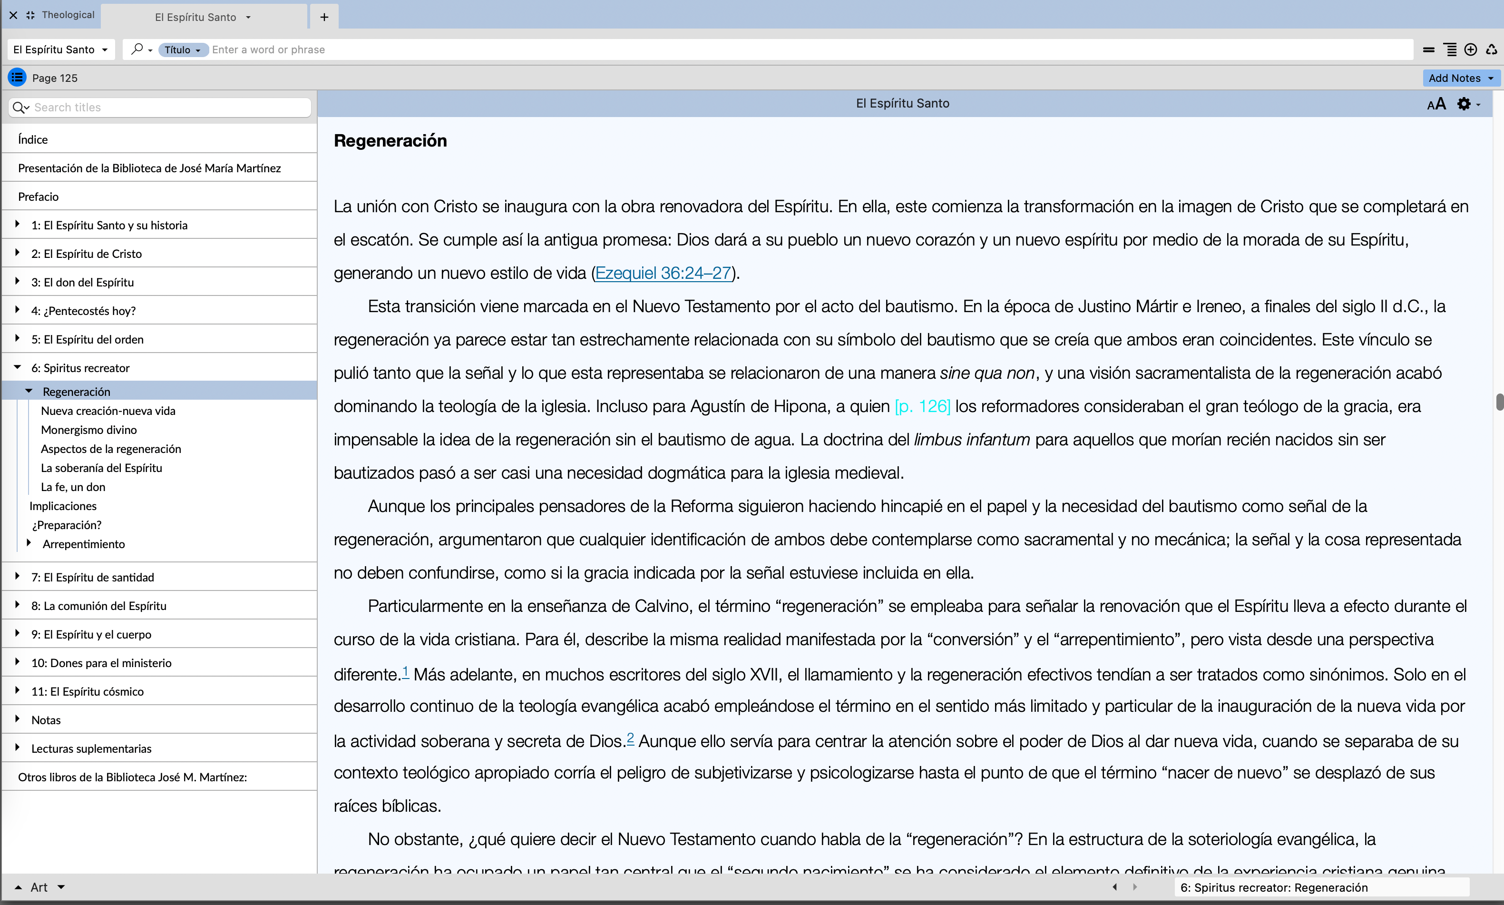Click the circled plus icon in toolbar
1504x905 pixels.
pyautogui.click(x=1471, y=49)
